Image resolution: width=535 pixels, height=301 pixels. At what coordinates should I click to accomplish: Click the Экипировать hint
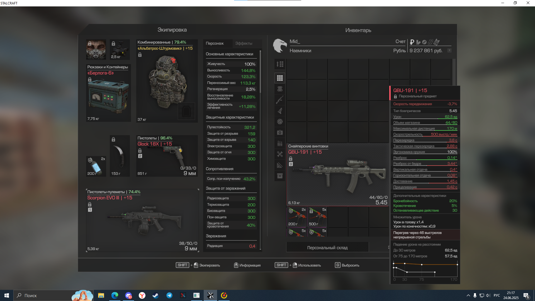(x=198, y=265)
